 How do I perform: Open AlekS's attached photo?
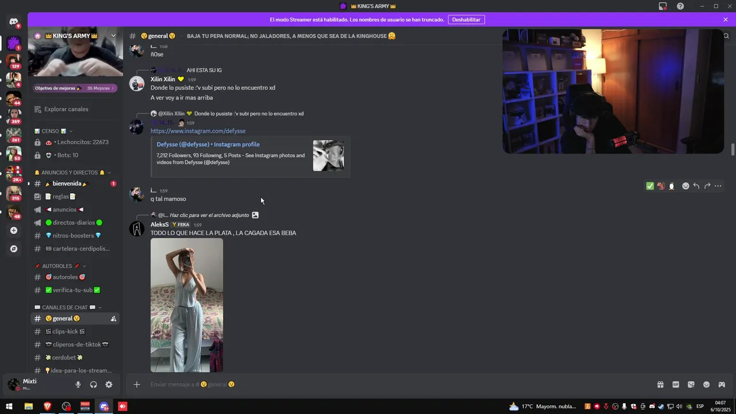(x=187, y=305)
